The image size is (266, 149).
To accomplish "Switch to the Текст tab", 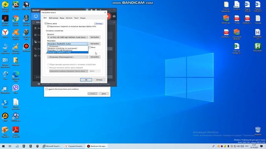I will pos(76,18).
